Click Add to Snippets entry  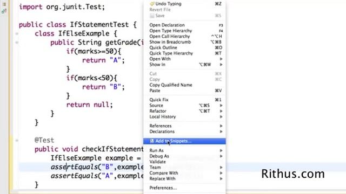click(x=184, y=141)
